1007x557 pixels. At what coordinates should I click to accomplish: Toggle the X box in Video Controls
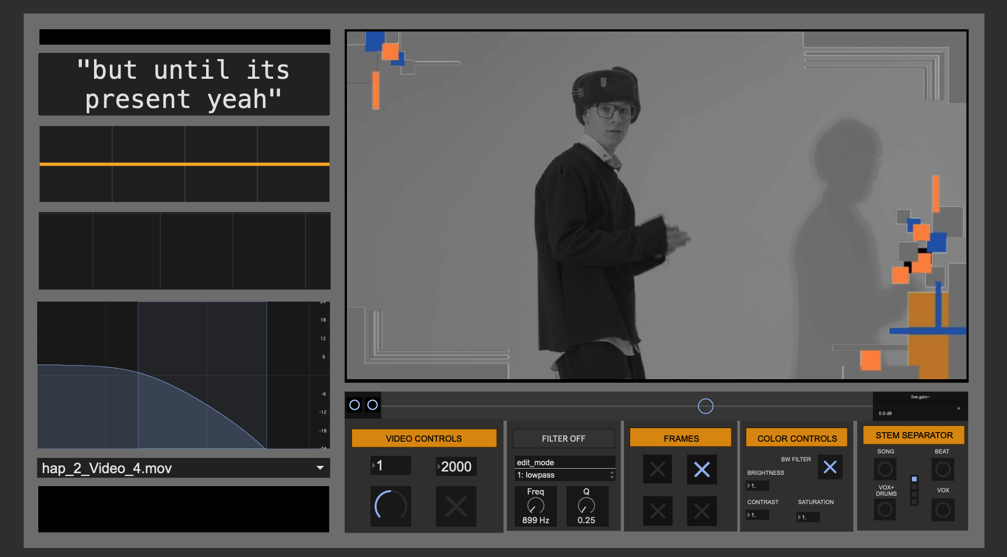456,506
